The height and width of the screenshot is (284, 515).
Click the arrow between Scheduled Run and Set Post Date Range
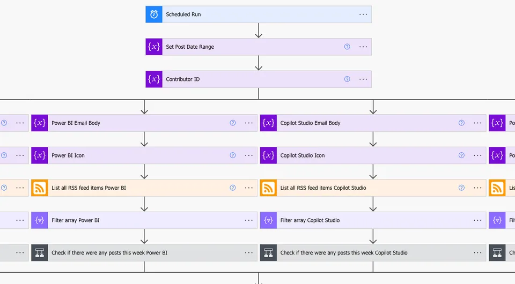click(259, 31)
